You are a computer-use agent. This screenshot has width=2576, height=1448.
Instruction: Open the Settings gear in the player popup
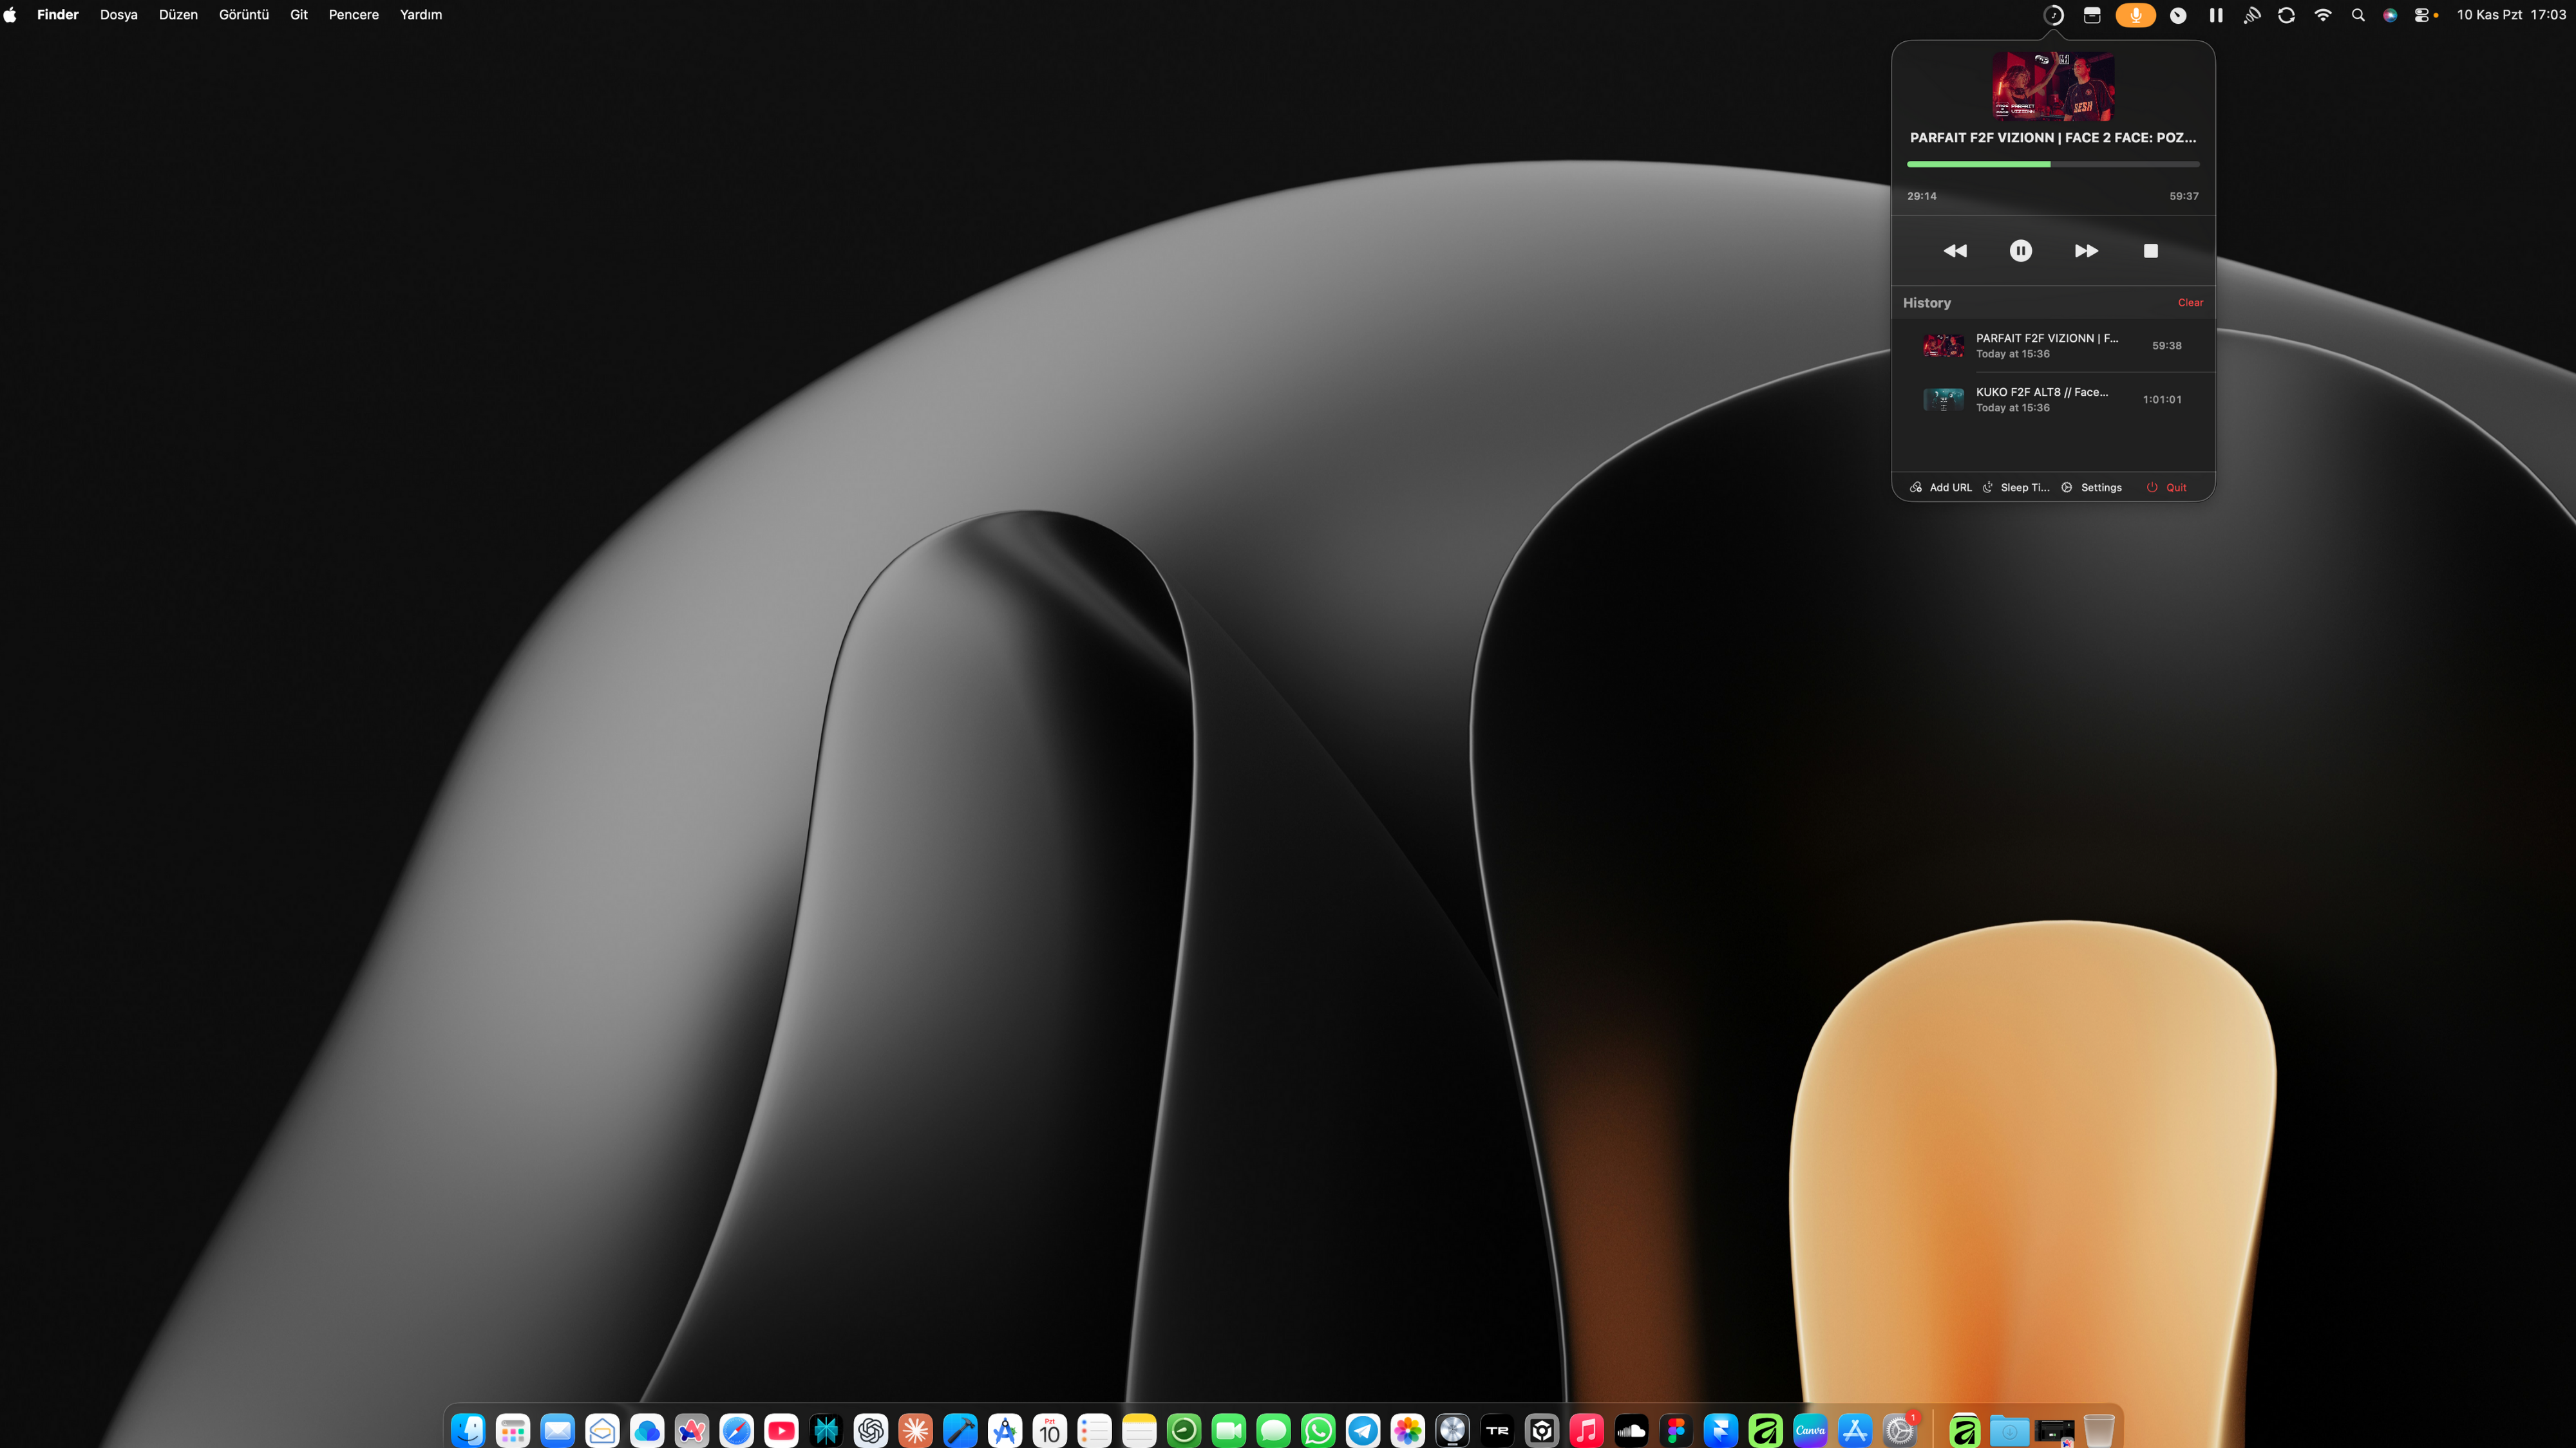pos(2067,487)
